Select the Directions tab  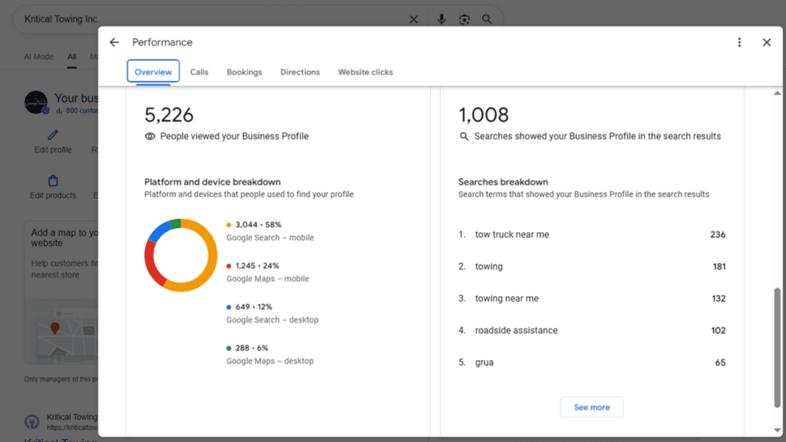click(x=300, y=72)
